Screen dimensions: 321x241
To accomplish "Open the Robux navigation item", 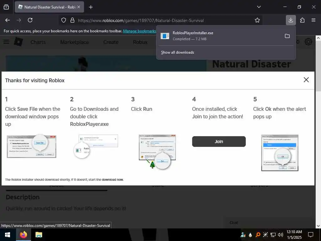I will click(140, 42).
